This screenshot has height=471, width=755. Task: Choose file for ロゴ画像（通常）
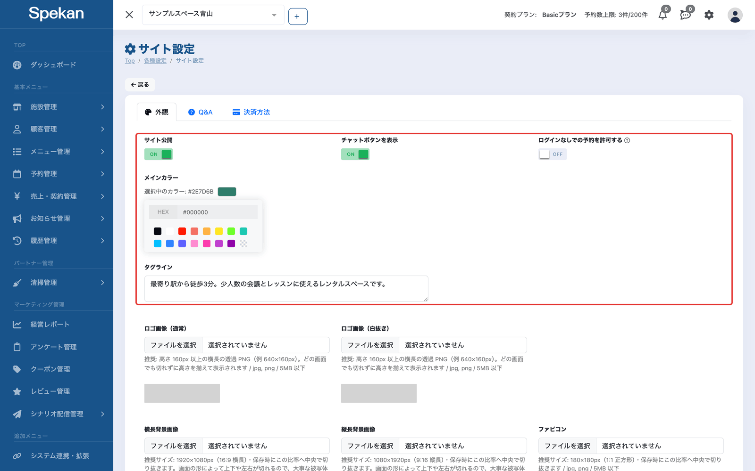click(173, 345)
